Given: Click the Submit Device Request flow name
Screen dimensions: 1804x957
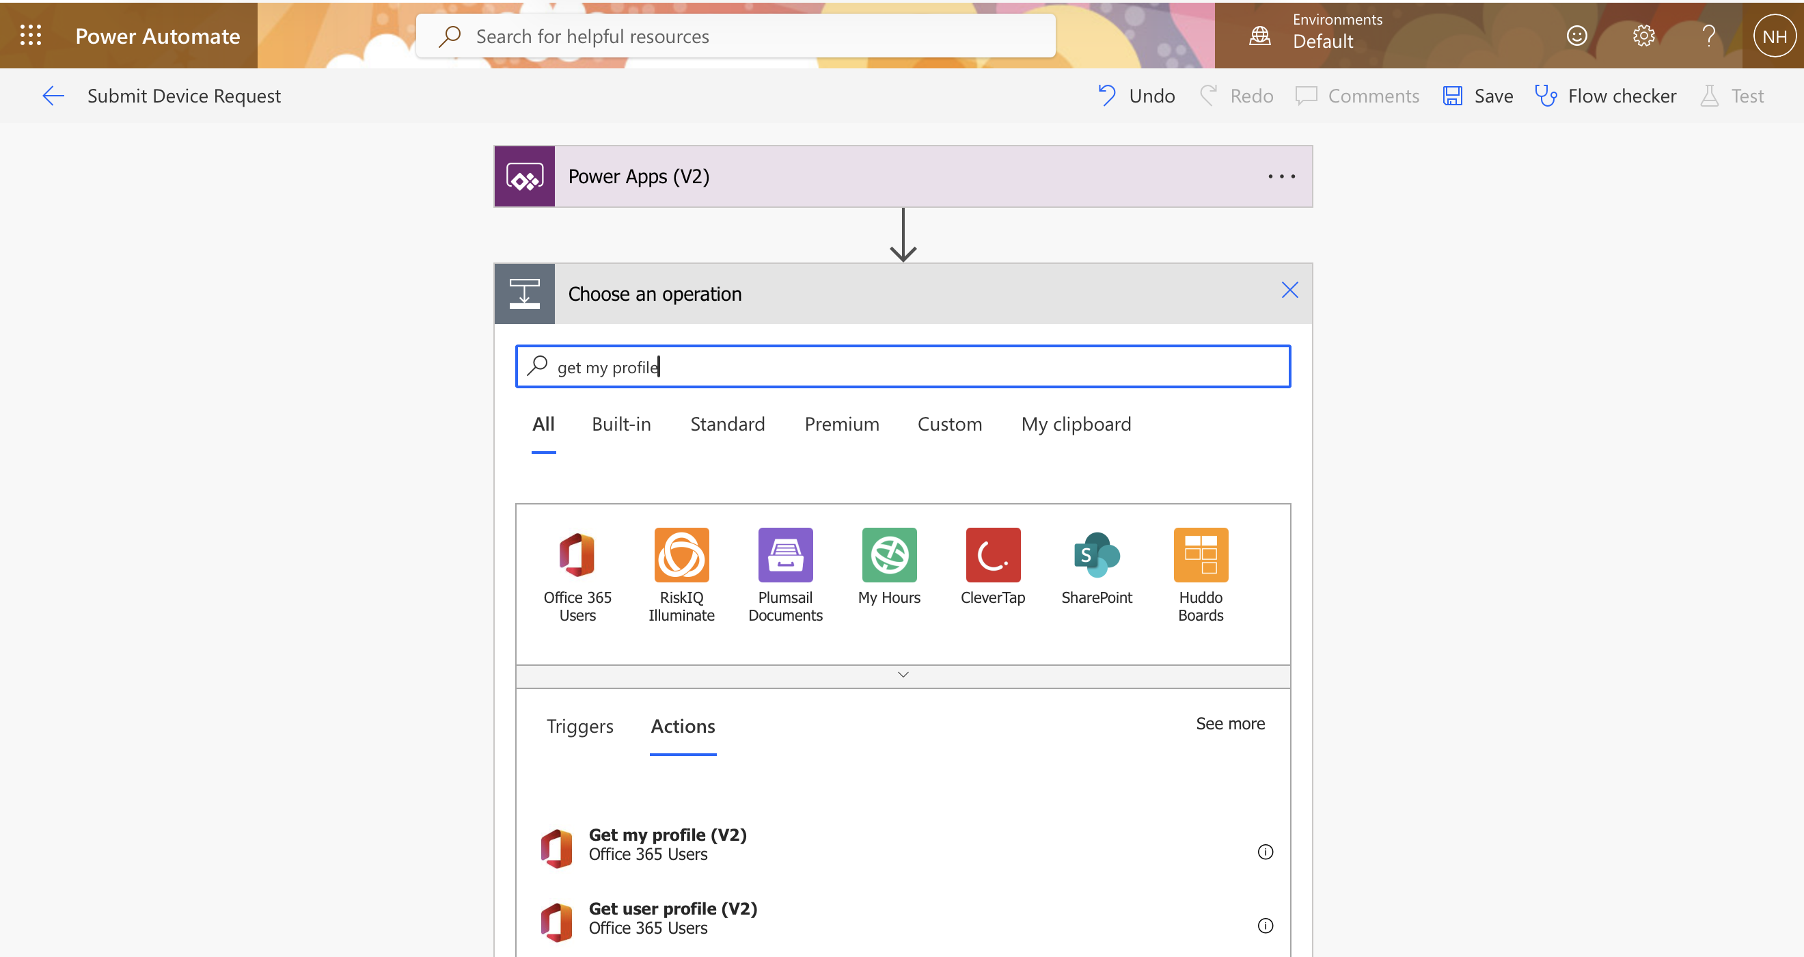Looking at the screenshot, I should pos(184,96).
